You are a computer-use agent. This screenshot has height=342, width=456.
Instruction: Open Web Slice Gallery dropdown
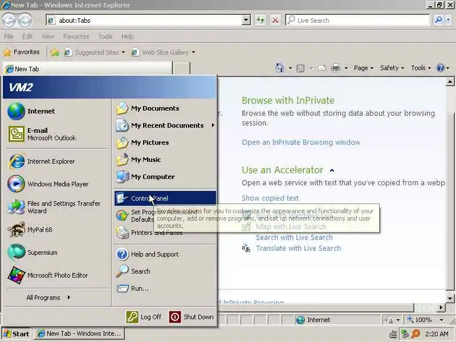[164, 52]
